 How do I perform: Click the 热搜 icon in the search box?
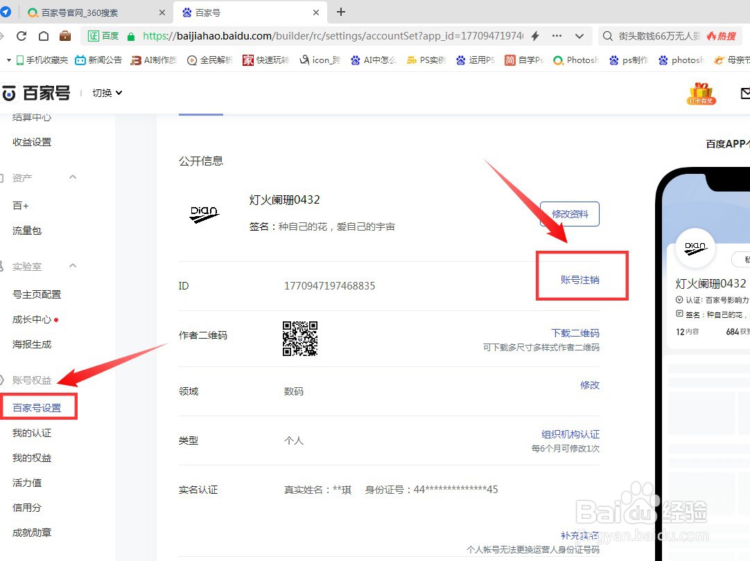click(x=722, y=35)
